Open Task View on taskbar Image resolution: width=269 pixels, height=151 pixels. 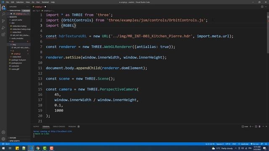point(10,148)
